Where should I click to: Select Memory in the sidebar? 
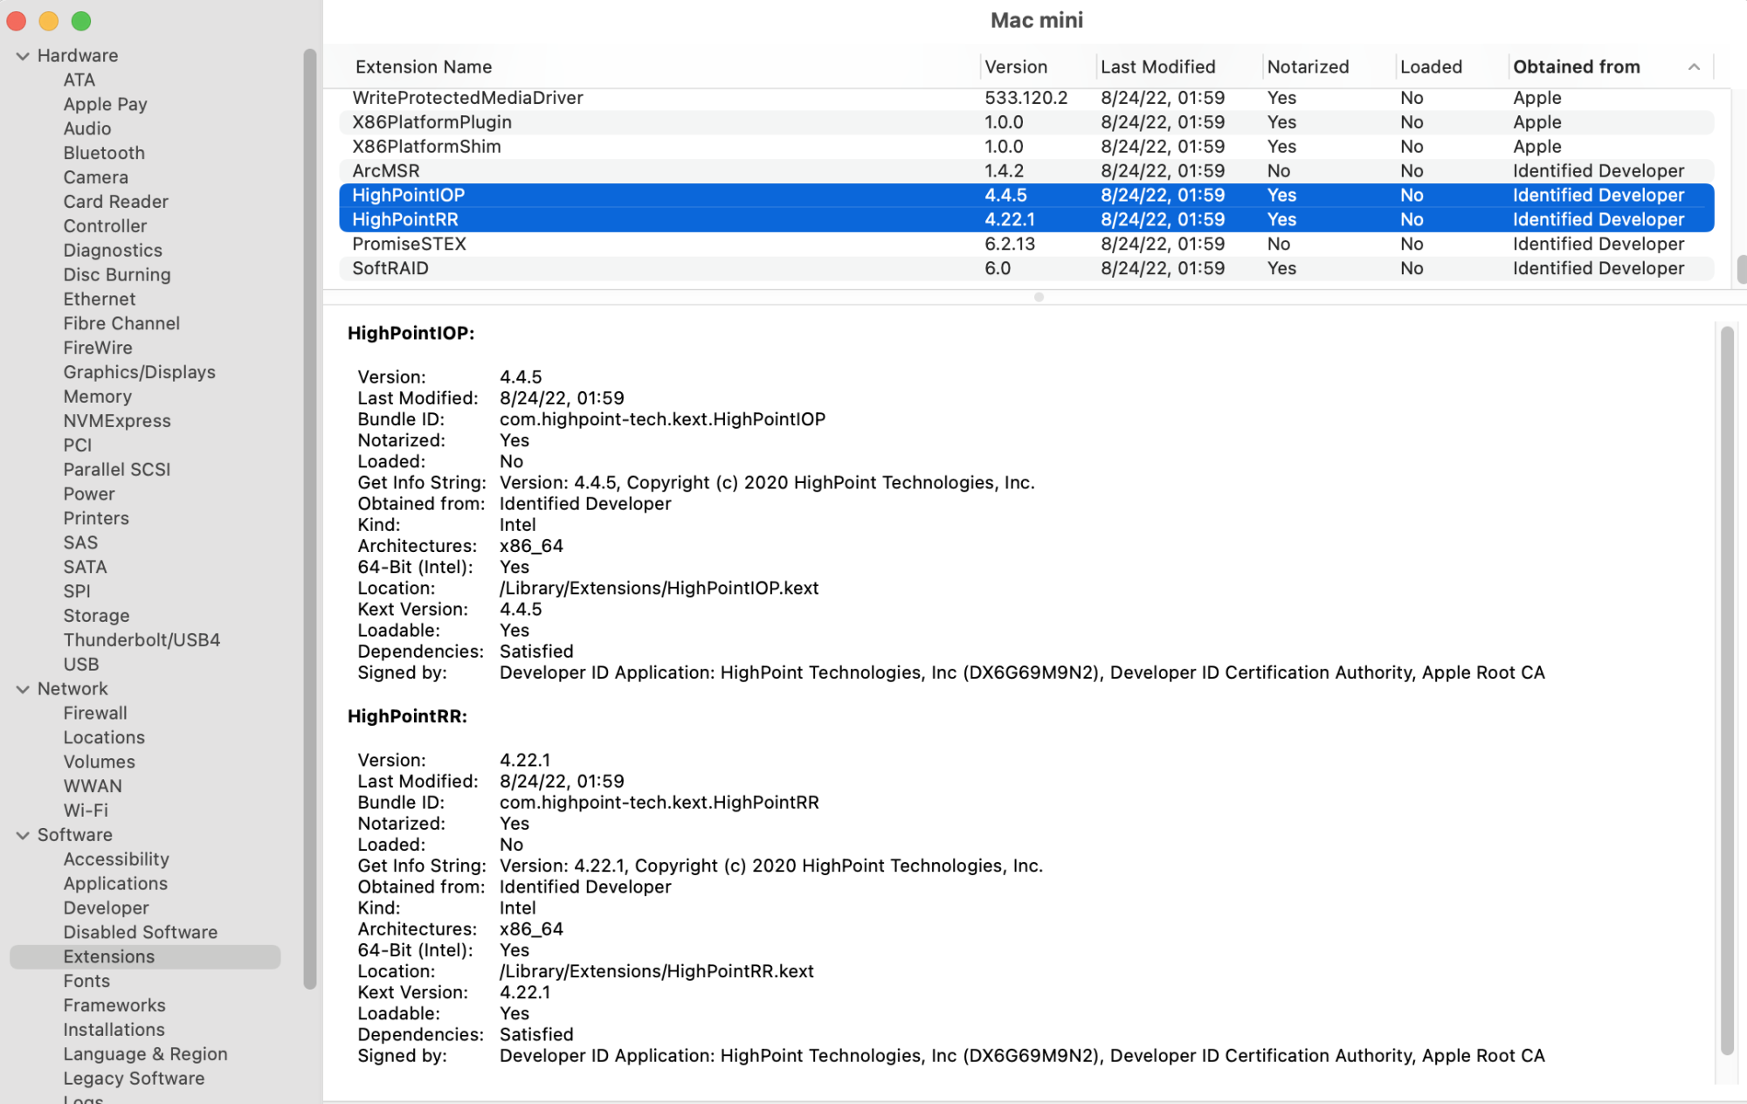click(97, 397)
